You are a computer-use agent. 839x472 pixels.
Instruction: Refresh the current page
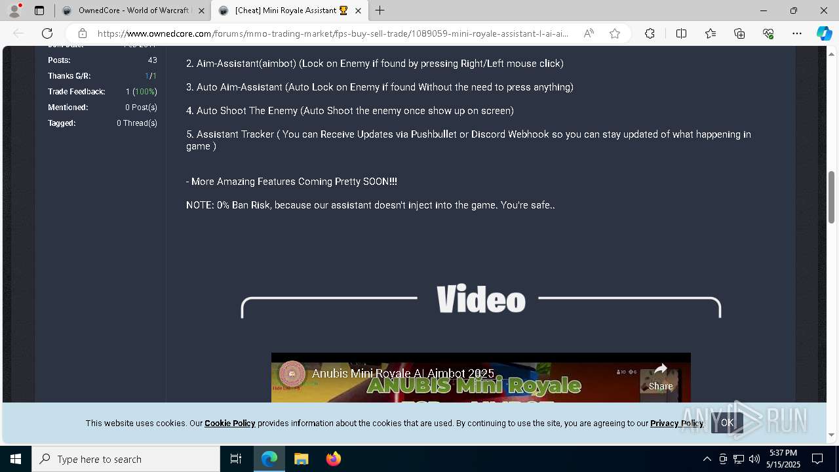point(47,33)
